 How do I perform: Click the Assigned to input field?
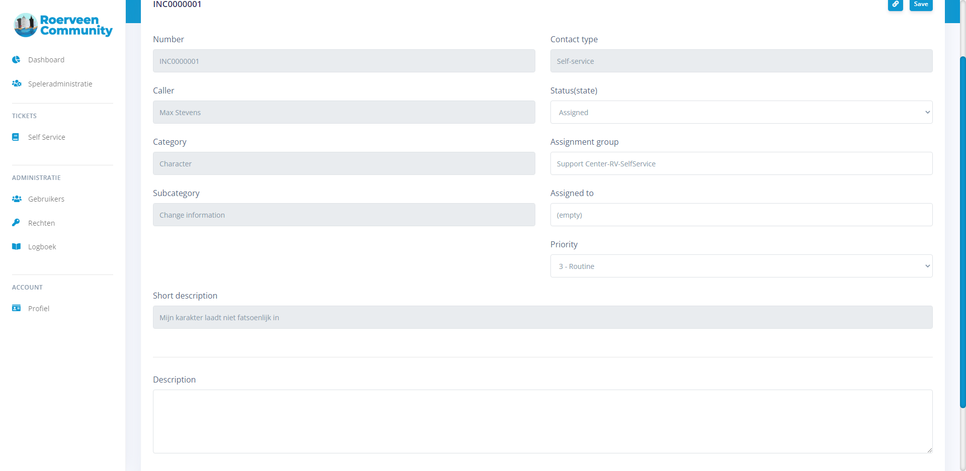[x=741, y=215]
